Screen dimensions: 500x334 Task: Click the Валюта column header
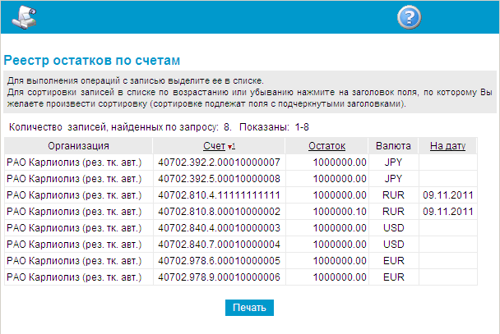[x=393, y=146]
